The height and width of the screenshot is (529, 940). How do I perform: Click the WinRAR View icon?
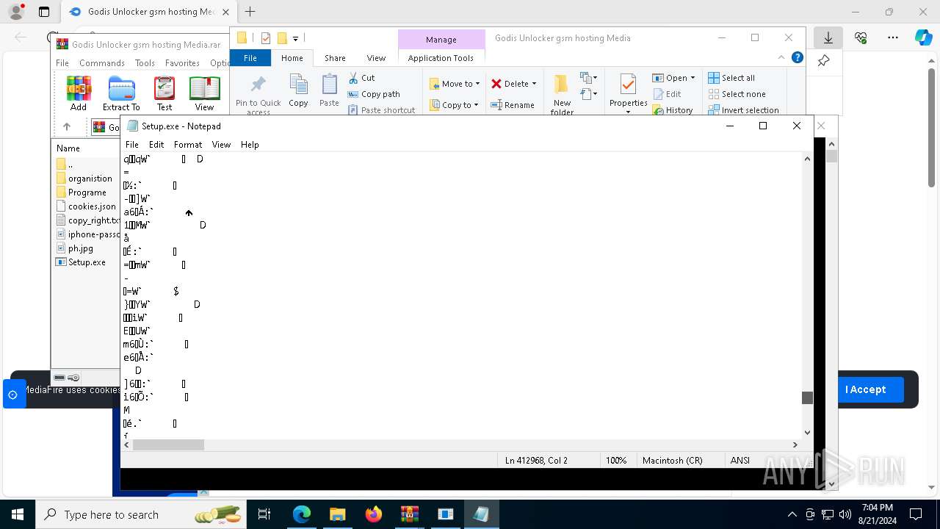point(204,93)
